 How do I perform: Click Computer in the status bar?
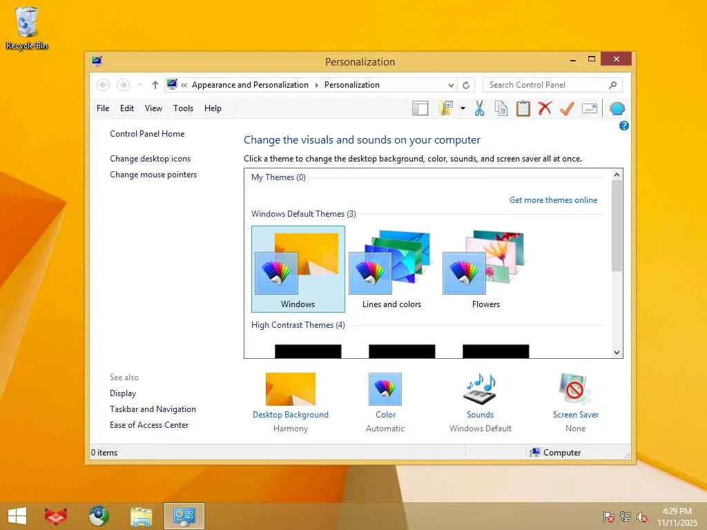(556, 453)
